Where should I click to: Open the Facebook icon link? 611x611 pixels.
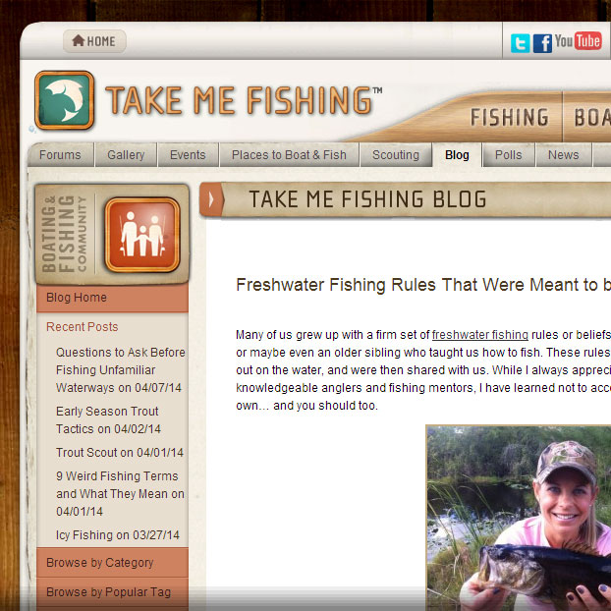542,43
